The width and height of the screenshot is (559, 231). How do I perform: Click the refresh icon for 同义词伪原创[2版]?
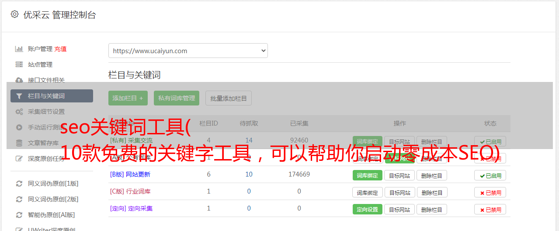click(x=19, y=199)
